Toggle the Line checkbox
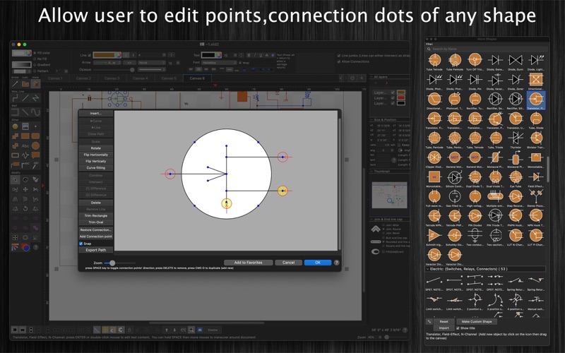565x353 pixels. 90,55
